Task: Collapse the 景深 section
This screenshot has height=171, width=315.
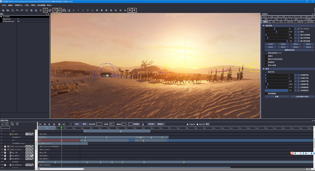Action: (264, 69)
